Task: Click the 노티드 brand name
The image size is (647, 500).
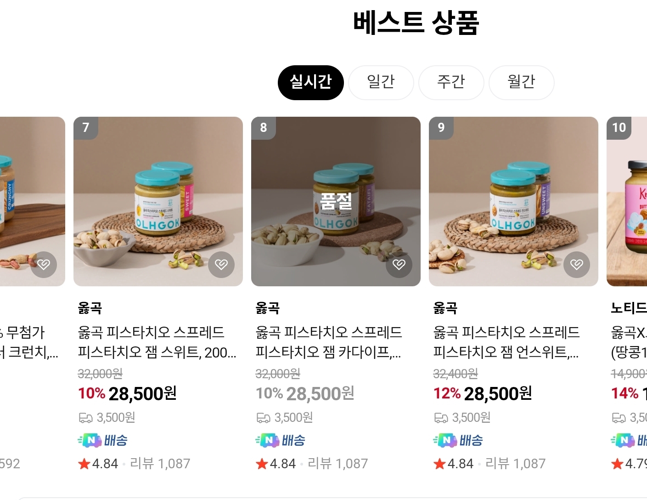Action: click(x=628, y=308)
